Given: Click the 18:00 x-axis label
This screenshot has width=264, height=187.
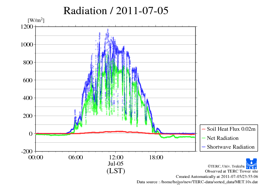Looking at the screenshot, I should tap(156, 157).
